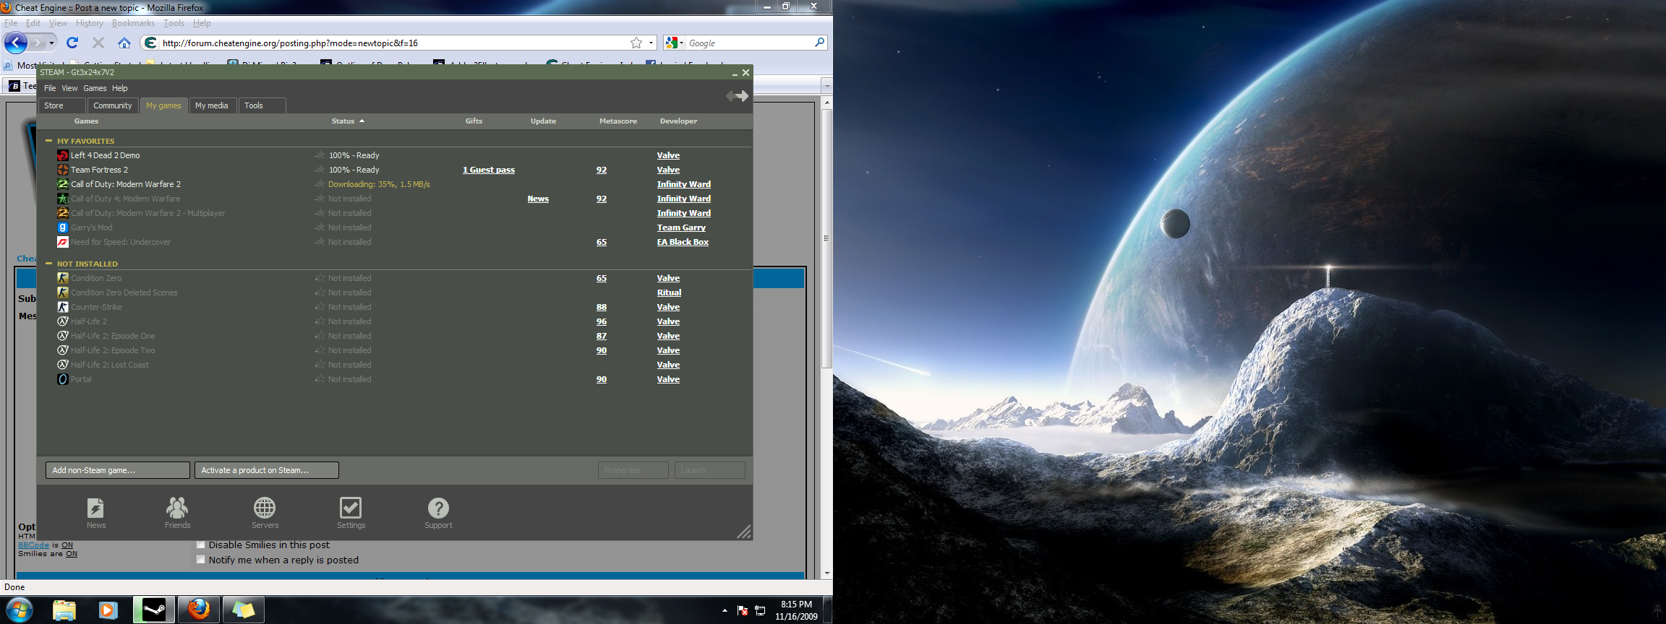This screenshot has height=624, width=1666.
Task: Open the URL bar history dropdown
Action: click(651, 43)
